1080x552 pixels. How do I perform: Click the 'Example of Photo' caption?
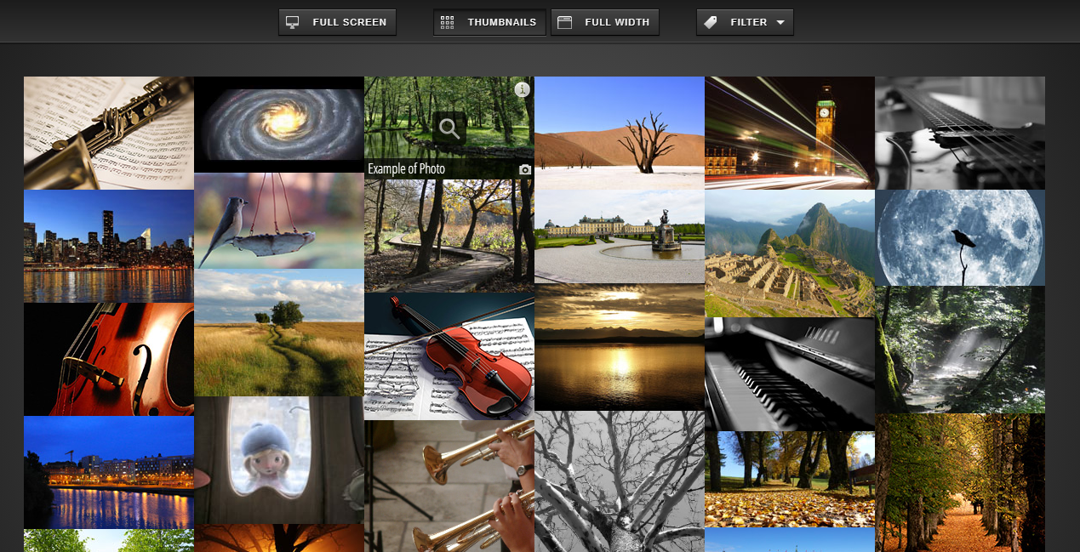coord(407,169)
